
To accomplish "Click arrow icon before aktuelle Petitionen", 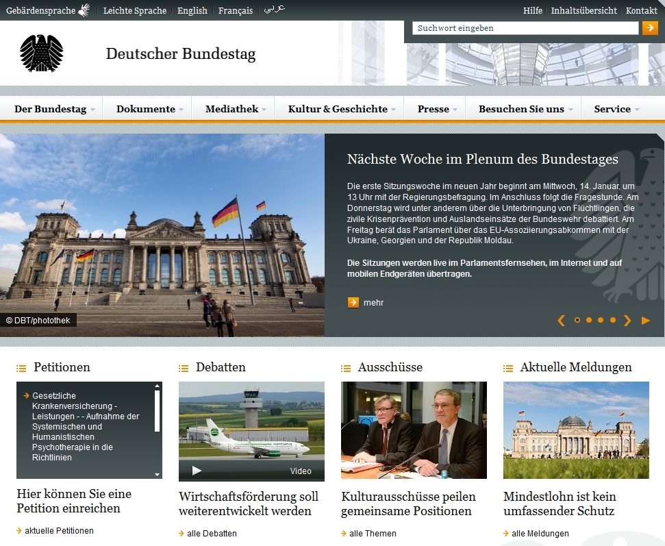I will click(x=19, y=530).
